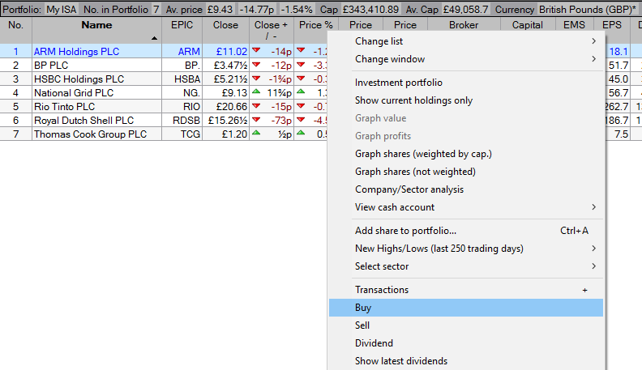The width and height of the screenshot is (642, 370).
Task: Click red down arrow in Royal Dutch Shell Price % cell
Action: (x=302, y=120)
